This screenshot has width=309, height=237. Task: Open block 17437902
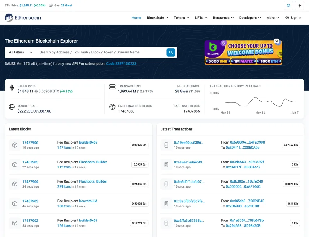point(30,221)
